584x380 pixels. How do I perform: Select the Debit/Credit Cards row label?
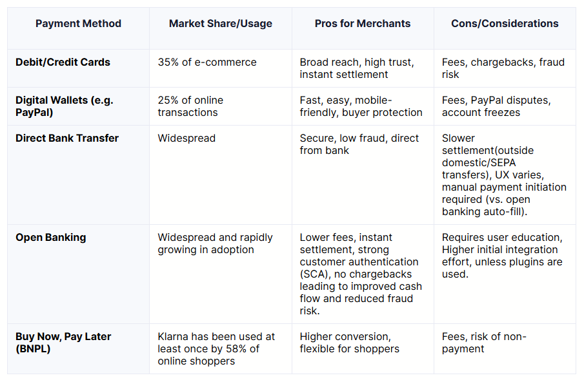click(63, 62)
